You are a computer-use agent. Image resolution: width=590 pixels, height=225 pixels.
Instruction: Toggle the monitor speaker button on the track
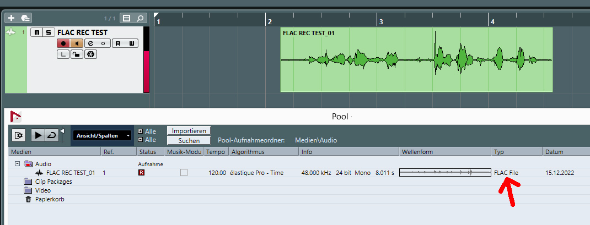(77, 43)
